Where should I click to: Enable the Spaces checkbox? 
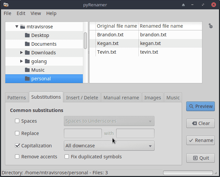pyautogui.click(x=17, y=121)
